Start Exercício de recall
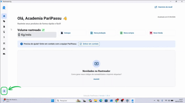 [163, 7]
